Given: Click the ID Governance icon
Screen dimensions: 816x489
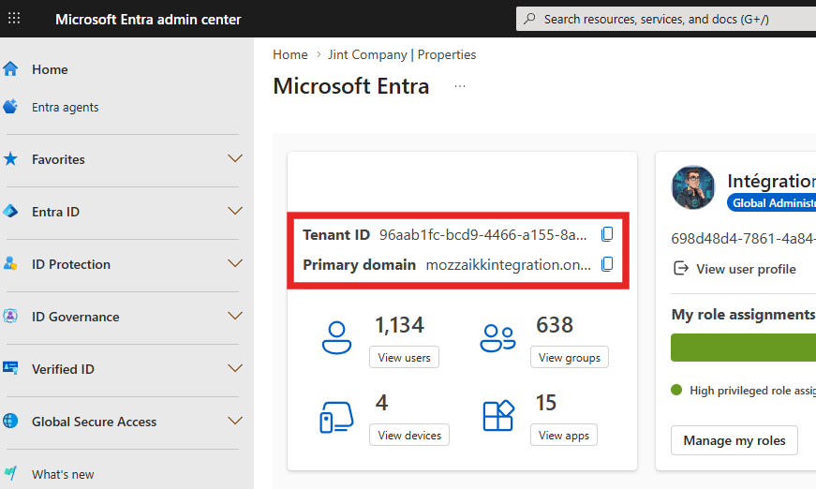Looking at the screenshot, I should coord(10,317).
